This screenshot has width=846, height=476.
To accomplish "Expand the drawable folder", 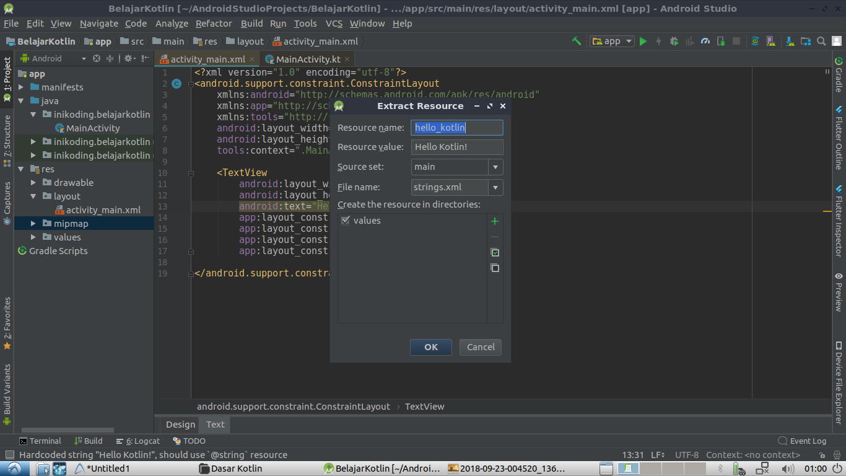I will tap(33, 183).
